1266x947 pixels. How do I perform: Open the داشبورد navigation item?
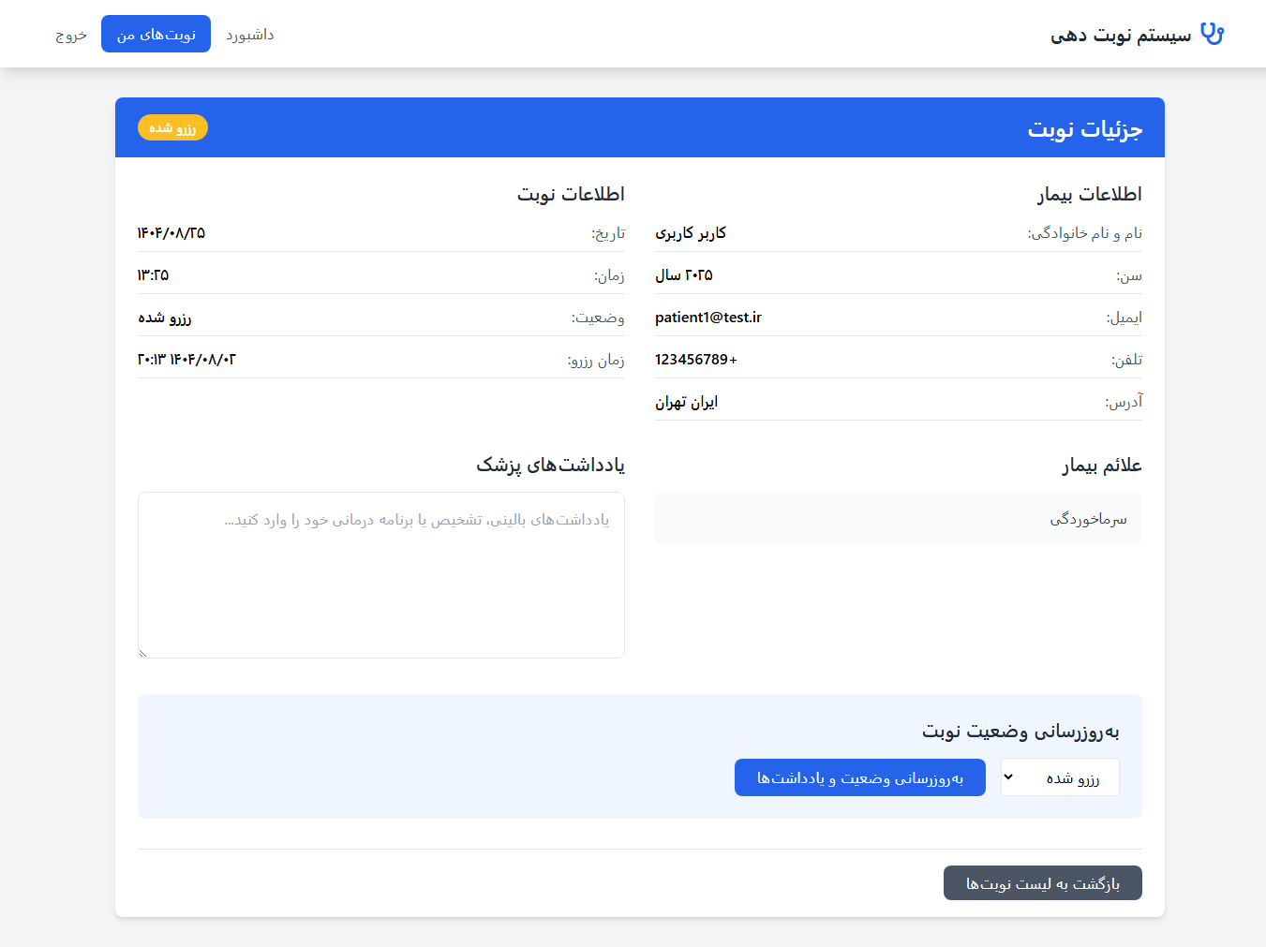tap(249, 35)
